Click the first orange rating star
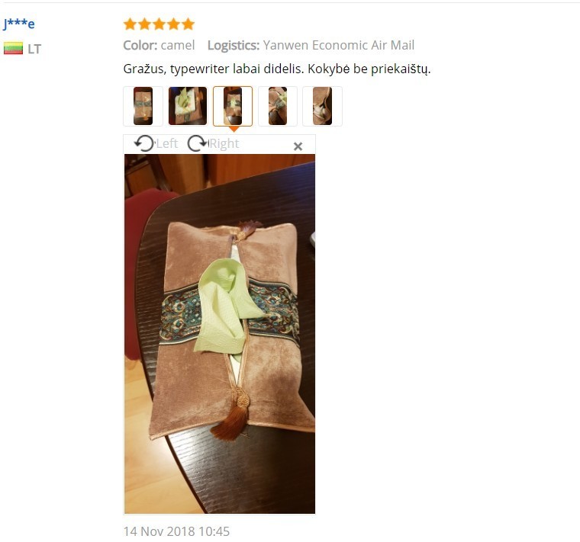The height and width of the screenshot is (542, 580). [x=130, y=24]
